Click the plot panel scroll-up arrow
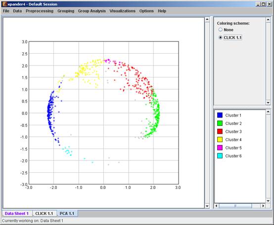Screen dimensions: 274x225 pos(207,19)
